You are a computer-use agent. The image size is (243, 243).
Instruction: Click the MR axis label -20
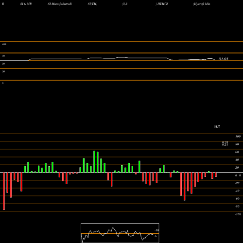point(237,183)
